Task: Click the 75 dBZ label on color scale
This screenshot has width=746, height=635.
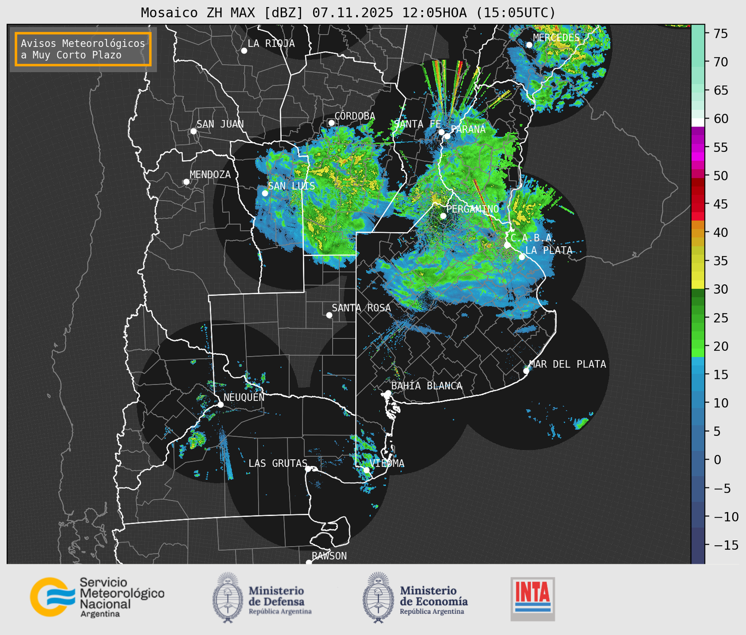Action: click(720, 34)
